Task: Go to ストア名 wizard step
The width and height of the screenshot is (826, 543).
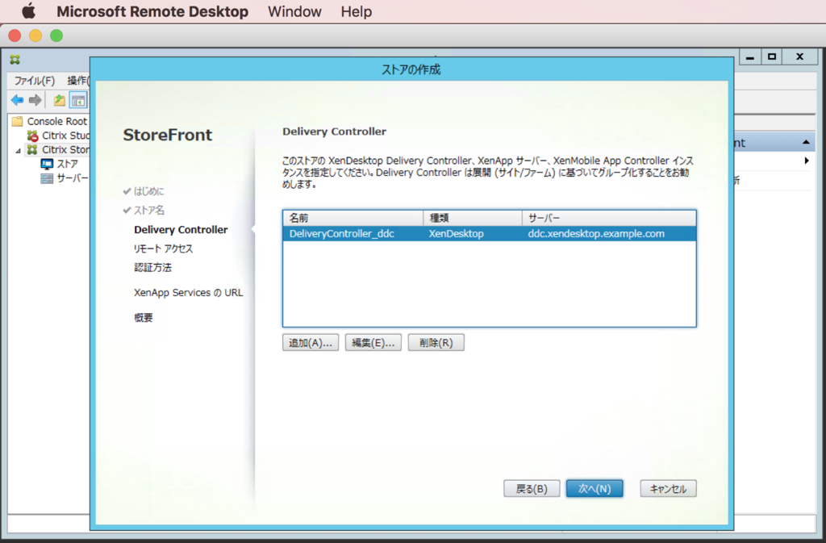Action: tap(149, 210)
